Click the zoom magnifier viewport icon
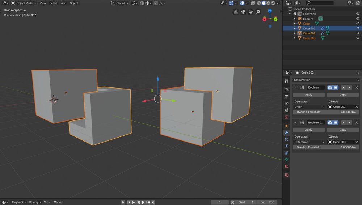362x205 pixels. tap(258, 12)
